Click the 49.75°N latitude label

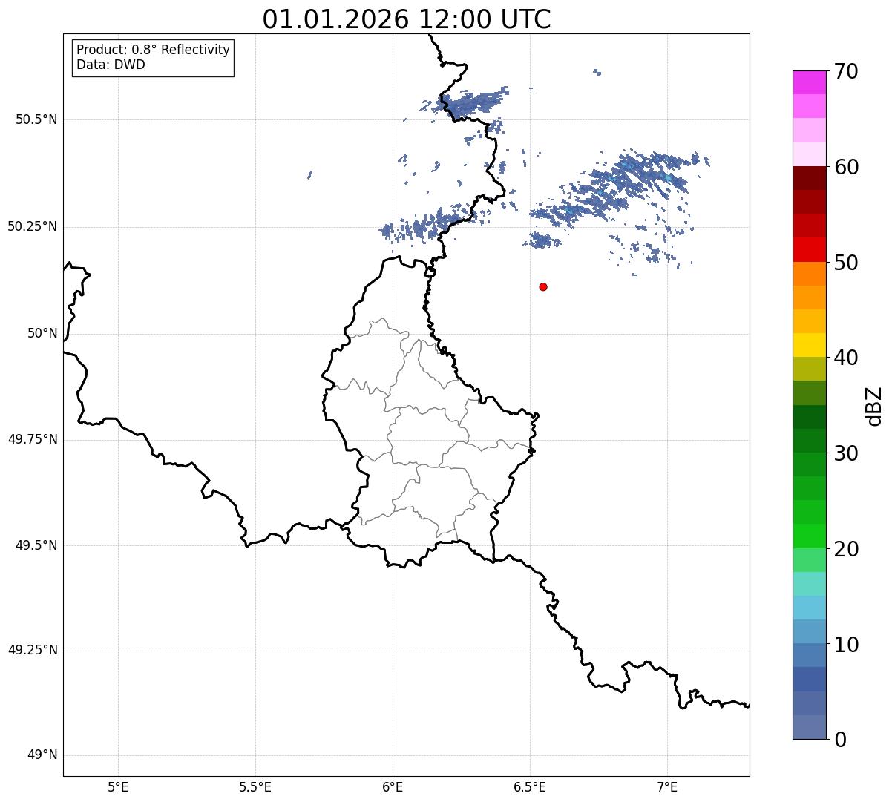[32, 439]
